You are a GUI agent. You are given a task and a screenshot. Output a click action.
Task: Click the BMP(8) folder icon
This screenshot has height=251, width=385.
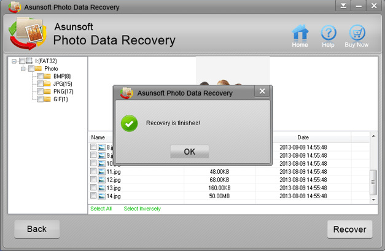click(x=47, y=76)
